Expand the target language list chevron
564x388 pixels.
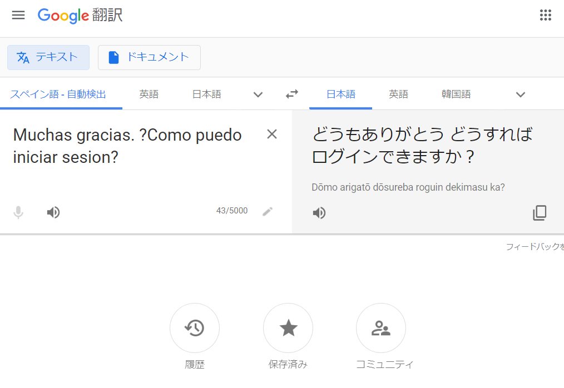click(x=521, y=94)
